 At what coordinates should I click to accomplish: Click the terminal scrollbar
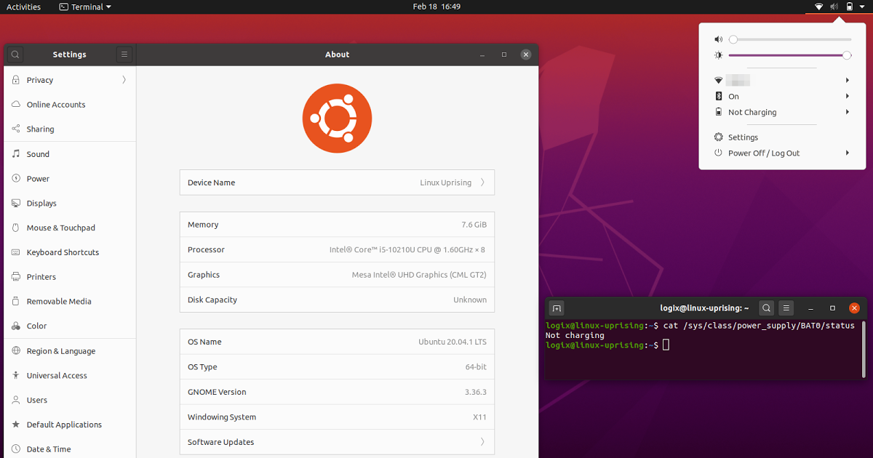pyautogui.click(x=864, y=349)
